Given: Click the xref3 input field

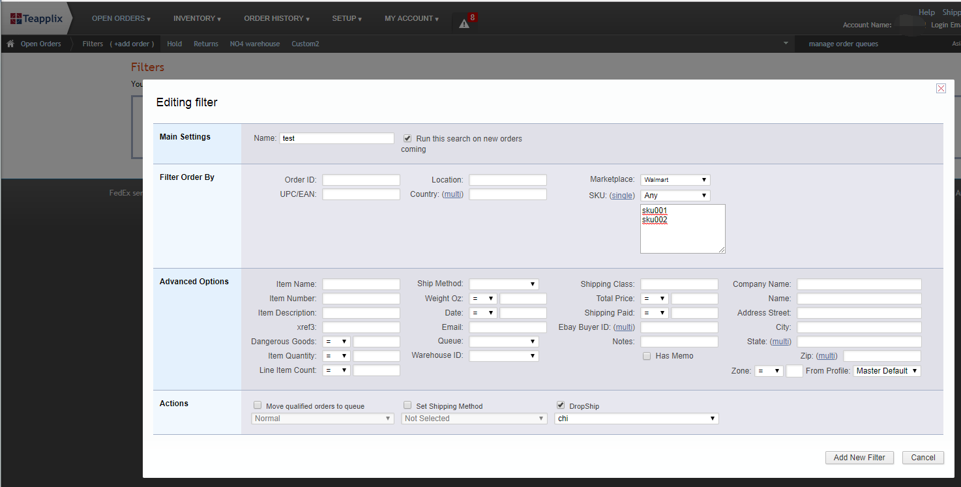Looking at the screenshot, I should 361,327.
